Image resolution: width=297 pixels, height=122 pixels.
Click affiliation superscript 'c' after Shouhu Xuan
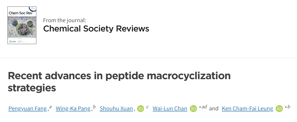[x=147, y=107]
